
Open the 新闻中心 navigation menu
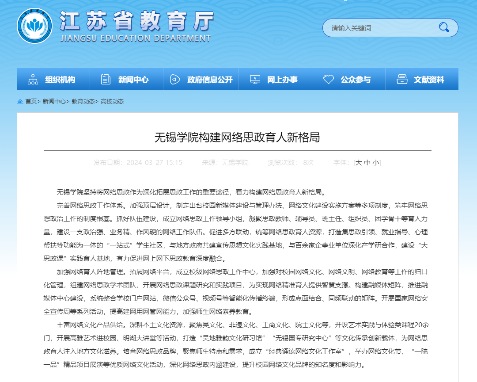point(133,80)
